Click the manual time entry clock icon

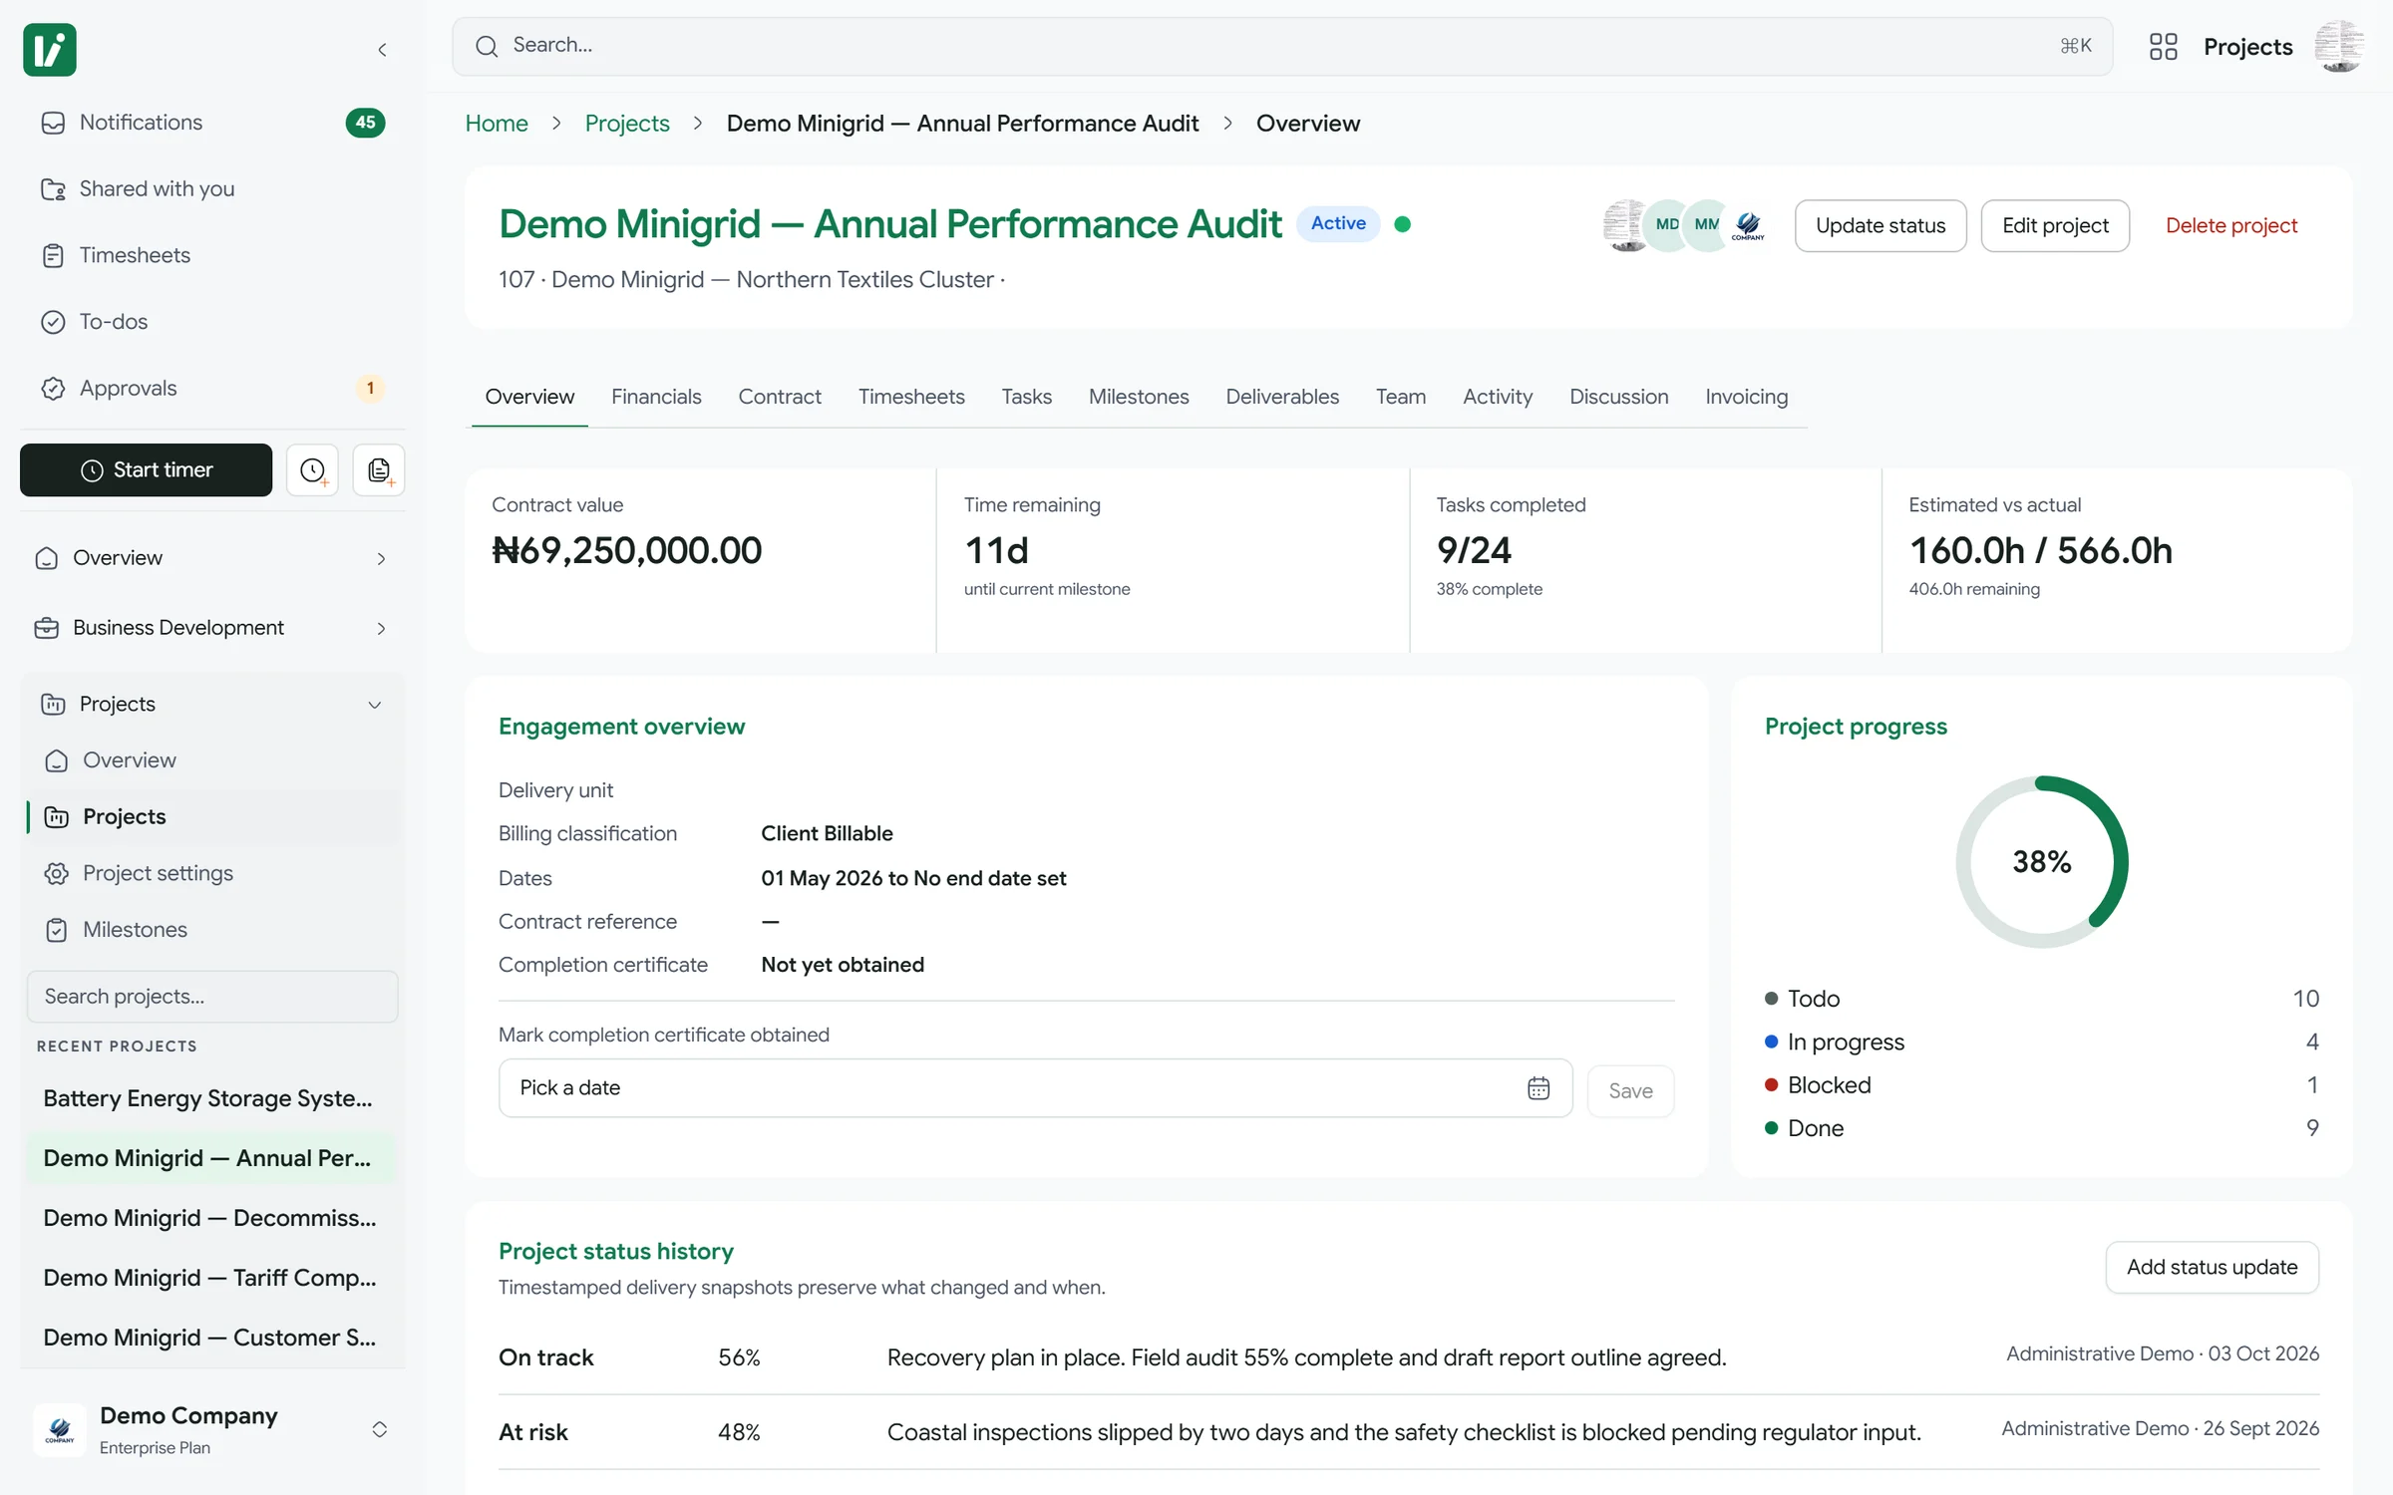313,470
